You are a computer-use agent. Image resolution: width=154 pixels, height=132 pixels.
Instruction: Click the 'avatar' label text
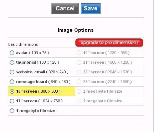tap(22, 53)
